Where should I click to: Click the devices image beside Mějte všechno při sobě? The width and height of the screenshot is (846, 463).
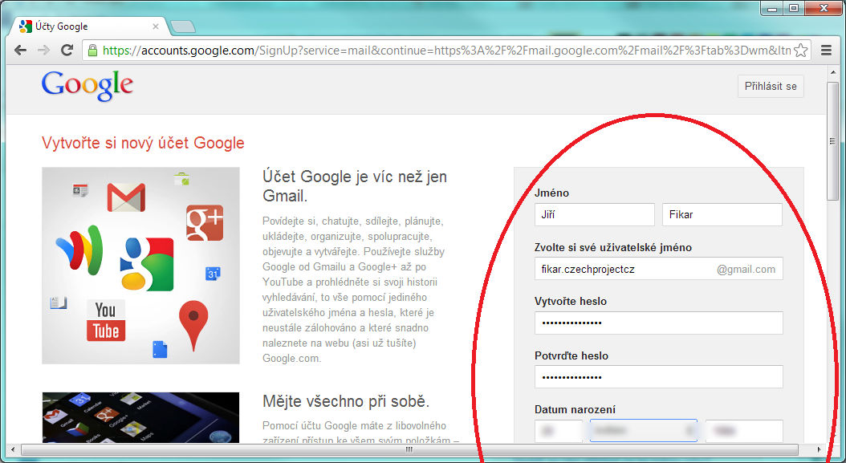[x=140, y=417]
